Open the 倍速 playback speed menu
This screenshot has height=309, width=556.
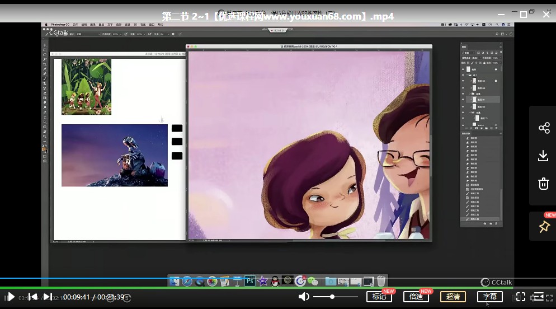[x=416, y=297]
